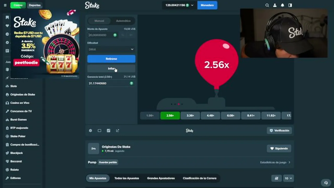Click the 3.36× multiplier chip

190,115
